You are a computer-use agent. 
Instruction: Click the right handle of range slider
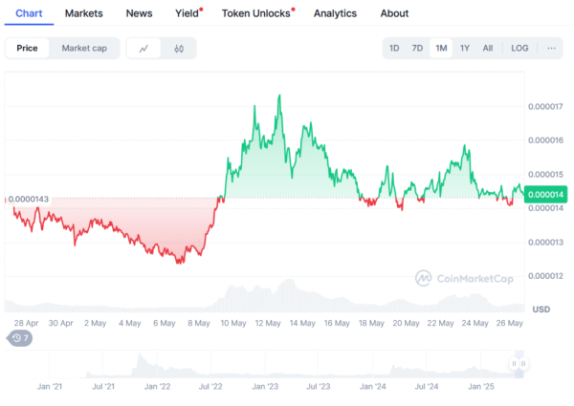(x=524, y=364)
